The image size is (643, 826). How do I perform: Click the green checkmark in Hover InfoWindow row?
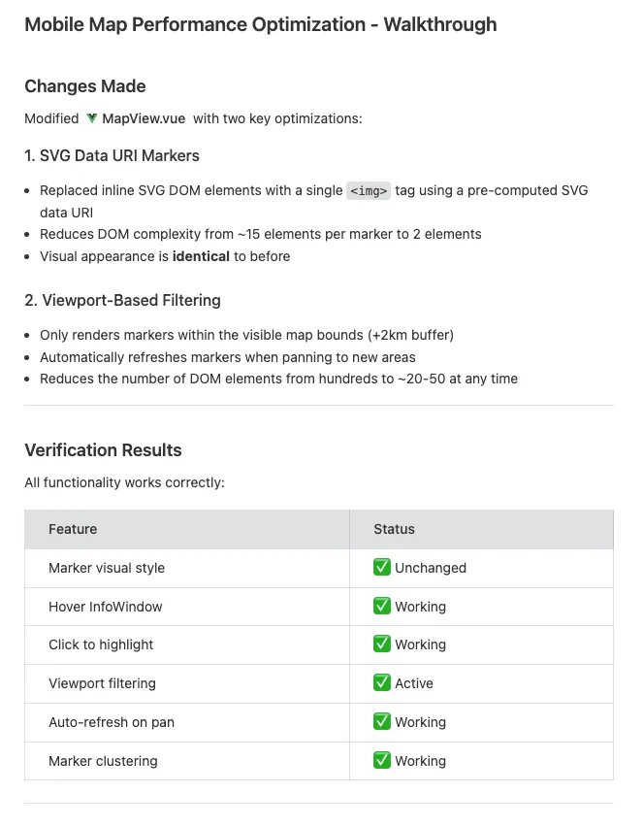point(382,607)
